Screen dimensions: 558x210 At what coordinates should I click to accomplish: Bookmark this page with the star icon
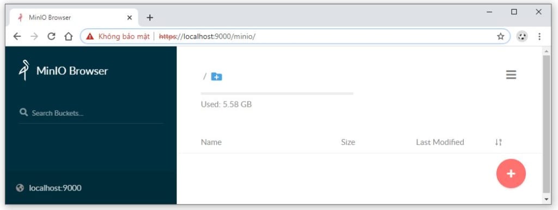[x=501, y=36]
